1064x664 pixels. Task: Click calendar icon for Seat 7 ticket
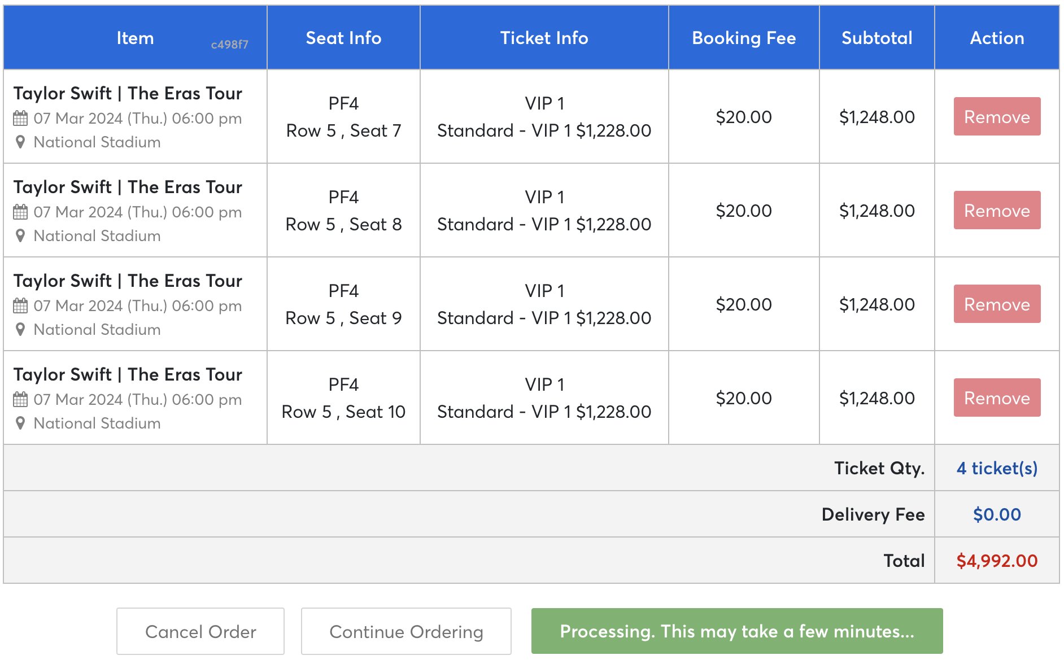[x=20, y=119]
